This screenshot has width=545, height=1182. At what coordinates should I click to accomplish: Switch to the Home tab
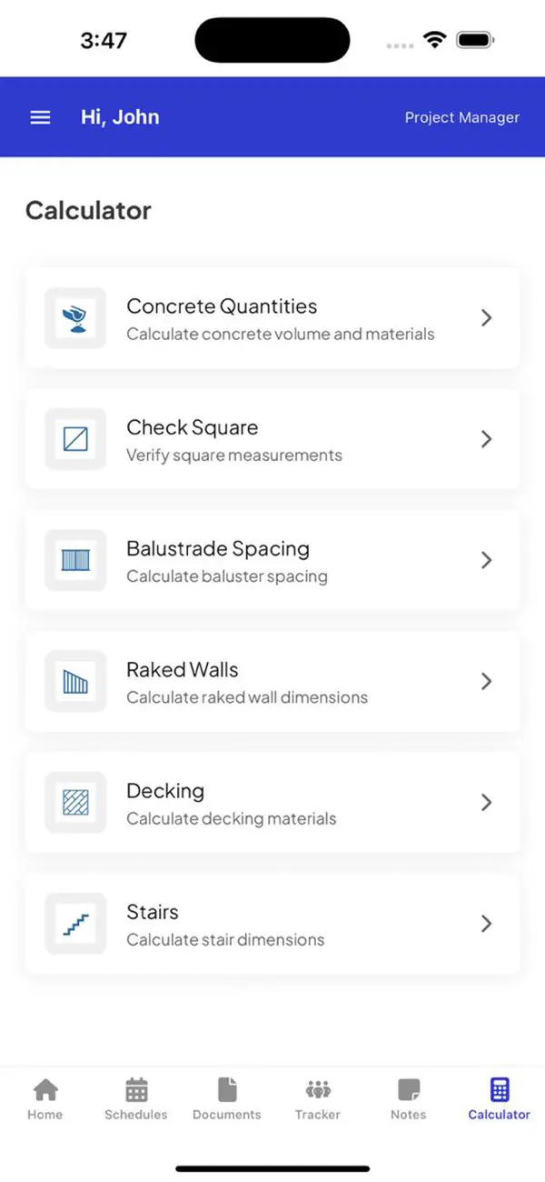pos(45,1097)
